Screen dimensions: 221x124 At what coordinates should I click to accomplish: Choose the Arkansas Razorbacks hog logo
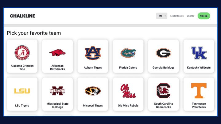pyautogui.click(x=57, y=53)
